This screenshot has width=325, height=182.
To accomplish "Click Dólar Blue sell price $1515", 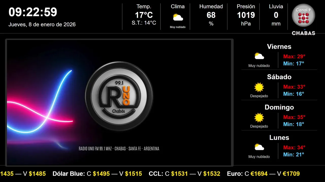I will point(134,174).
